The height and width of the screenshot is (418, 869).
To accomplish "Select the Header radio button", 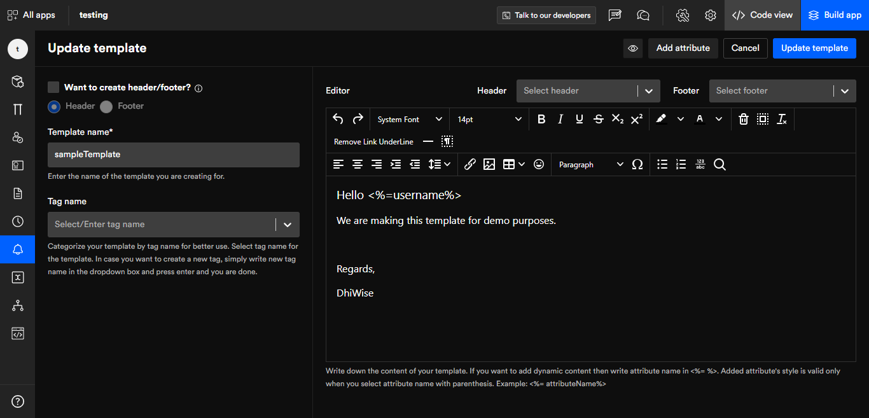I will tap(54, 106).
